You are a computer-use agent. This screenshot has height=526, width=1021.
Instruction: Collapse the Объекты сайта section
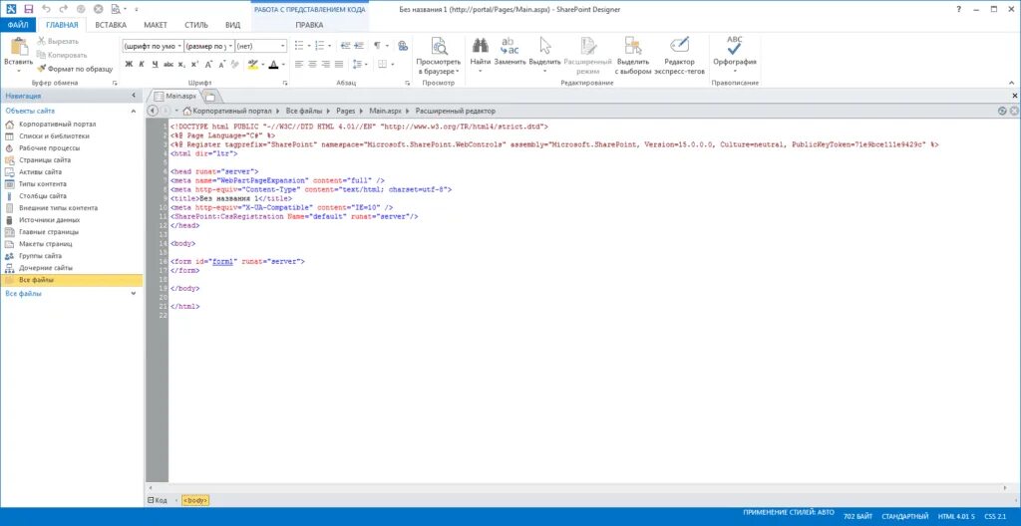(134, 112)
